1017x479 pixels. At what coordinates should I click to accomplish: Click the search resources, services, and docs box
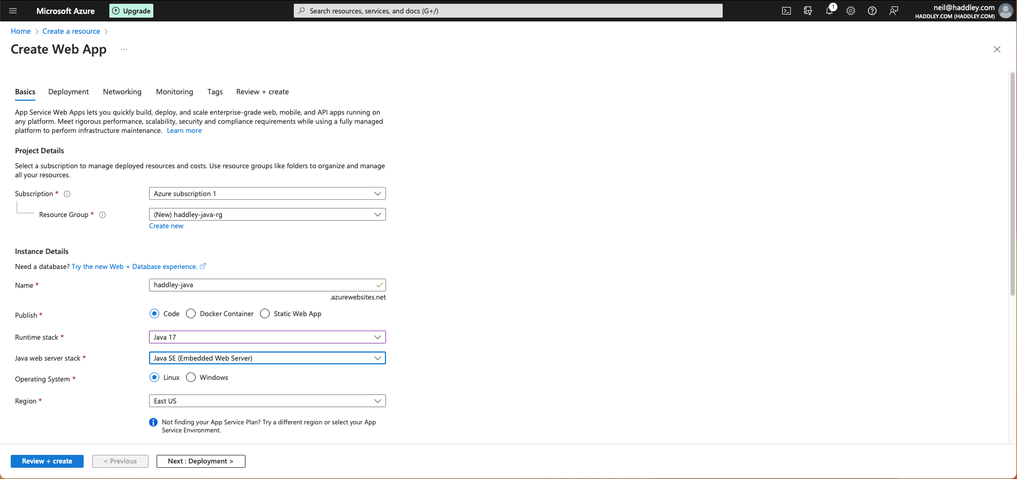point(508,11)
